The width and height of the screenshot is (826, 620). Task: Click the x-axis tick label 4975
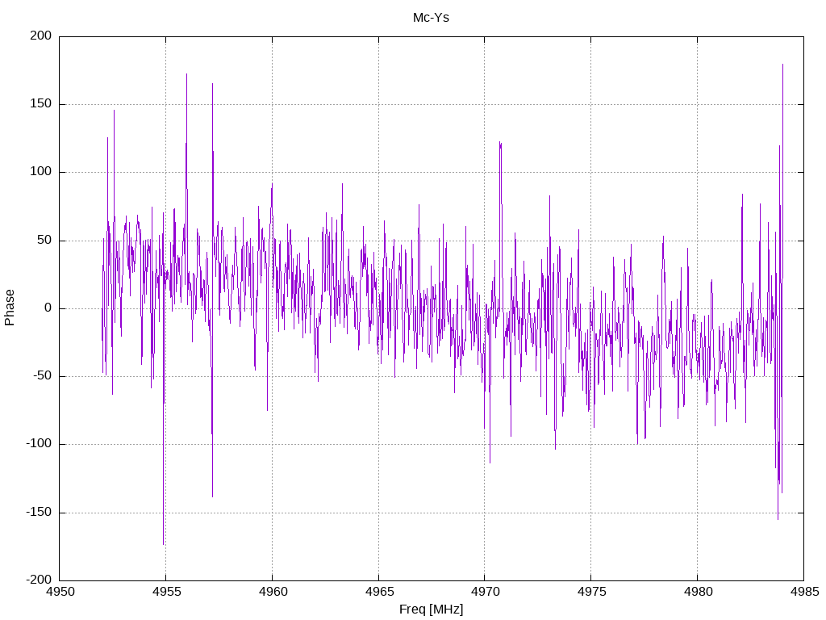tap(591, 592)
